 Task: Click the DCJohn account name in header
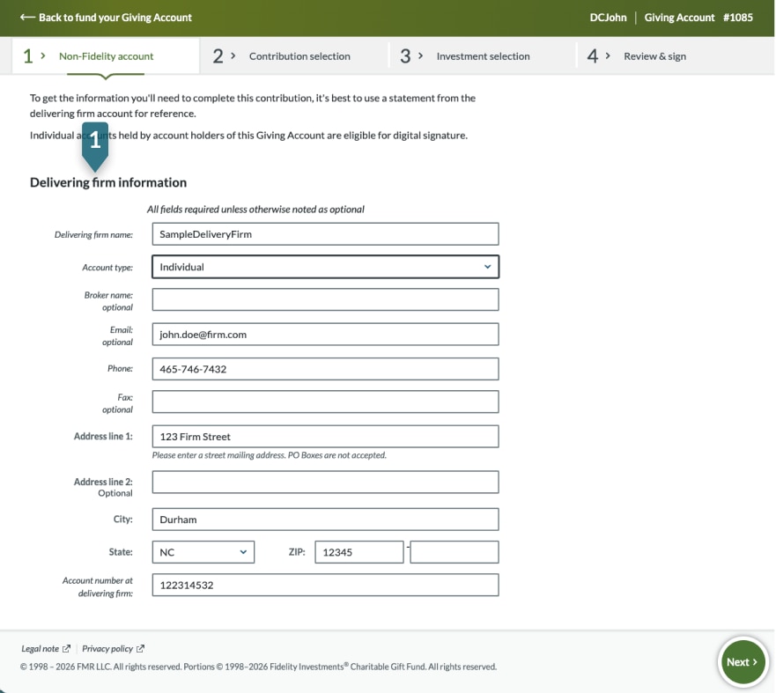click(x=608, y=18)
